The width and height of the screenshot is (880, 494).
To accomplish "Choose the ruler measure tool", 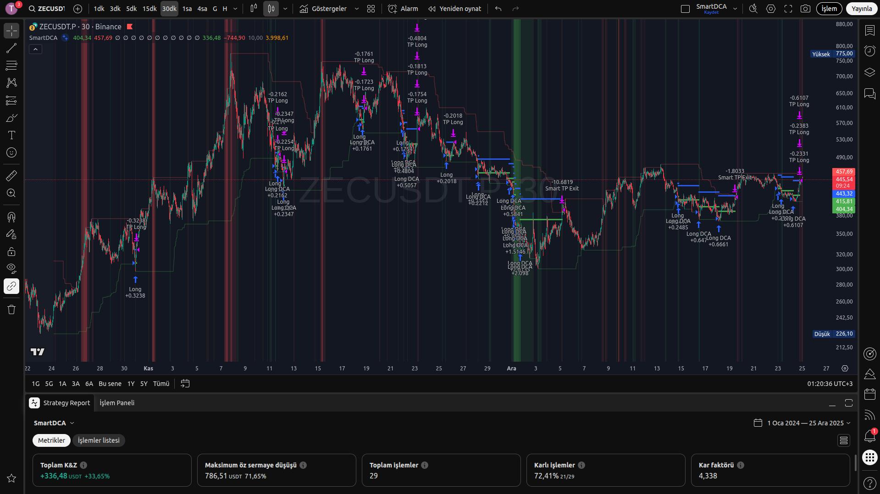I will pyautogui.click(x=11, y=175).
